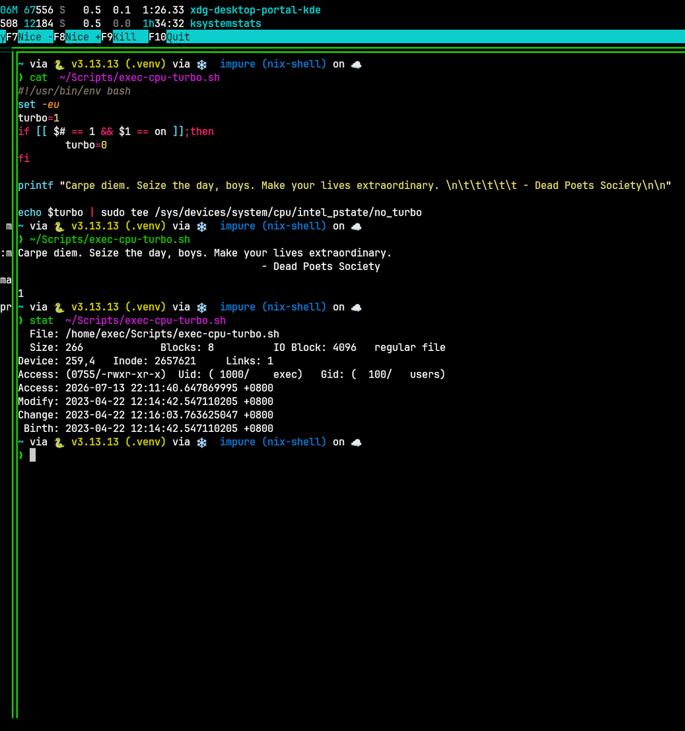Select the xdg-desktop-portal-kde process row
Screen dimensions: 685x731
click(x=160, y=10)
